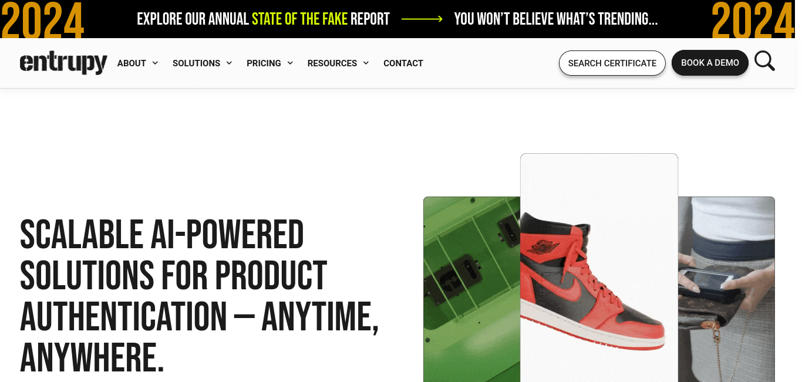Viewport: 802px width, 382px height.
Task: Click the green arrow in banner
Action: pos(422,19)
